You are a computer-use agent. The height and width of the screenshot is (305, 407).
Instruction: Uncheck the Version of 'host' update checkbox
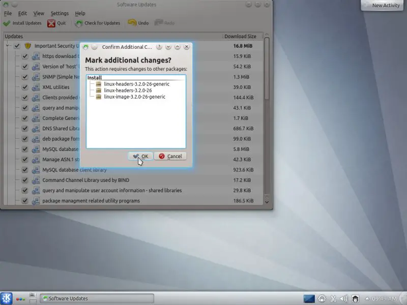[x=24, y=67]
